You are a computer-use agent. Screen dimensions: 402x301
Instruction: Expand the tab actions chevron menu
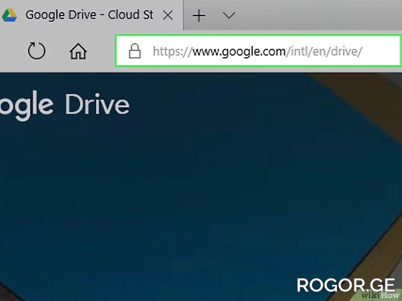click(x=229, y=15)
